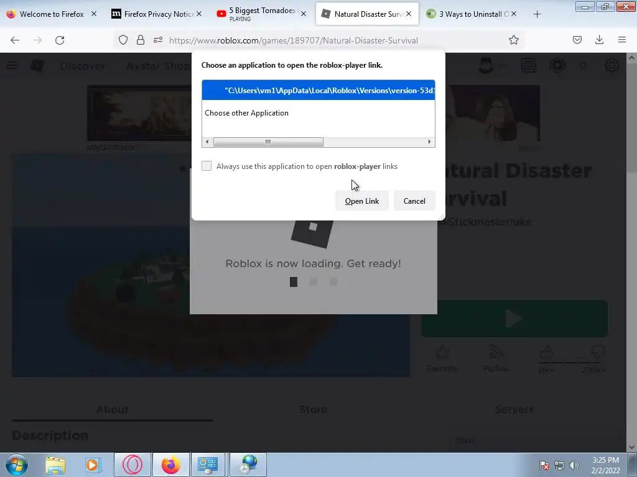Switch to Natural Disaster Survival tab
This screenshot has height=477, width=637.
coord(367,14)
